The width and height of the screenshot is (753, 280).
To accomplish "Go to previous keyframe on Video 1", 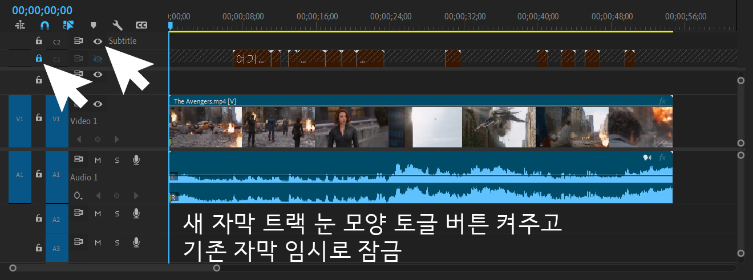I will click(79, 139).
